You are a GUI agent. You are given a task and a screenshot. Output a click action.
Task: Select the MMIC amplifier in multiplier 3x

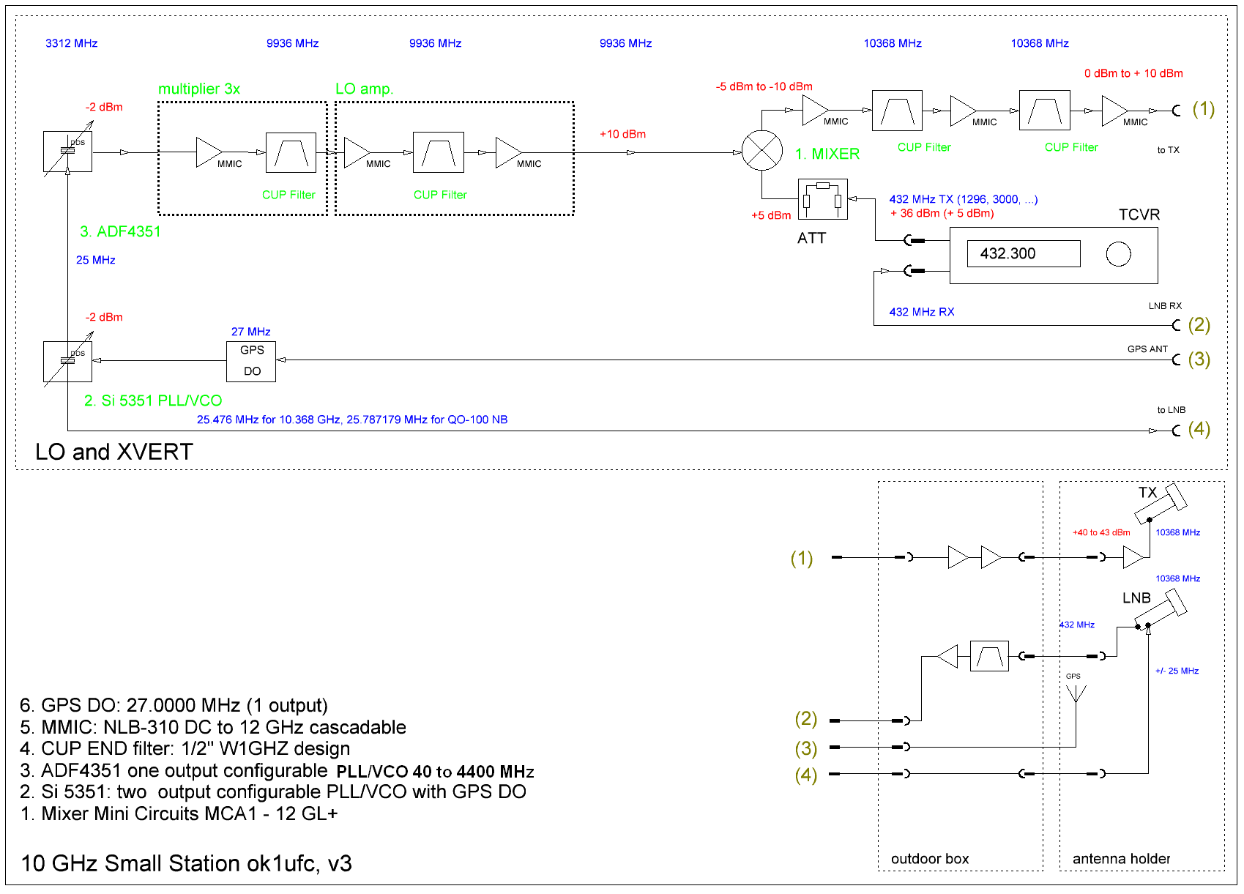(208, 152)
